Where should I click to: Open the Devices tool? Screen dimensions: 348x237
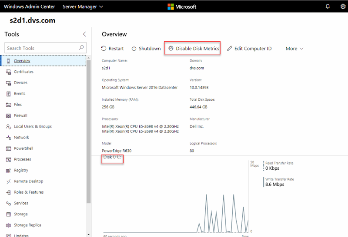[x=43, y=82]
